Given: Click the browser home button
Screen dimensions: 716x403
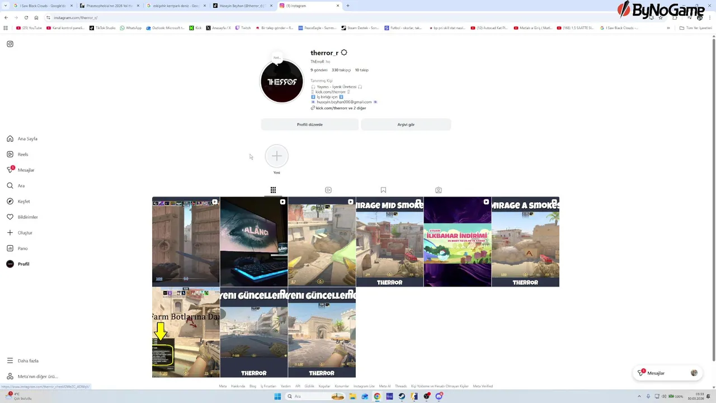Looking at the screenshot, I should pos(36,17).
